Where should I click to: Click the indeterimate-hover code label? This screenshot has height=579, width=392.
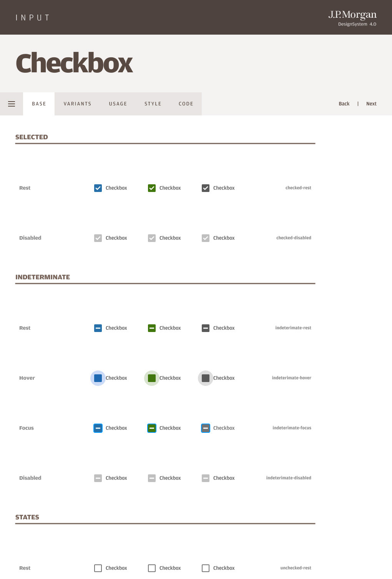291,378
